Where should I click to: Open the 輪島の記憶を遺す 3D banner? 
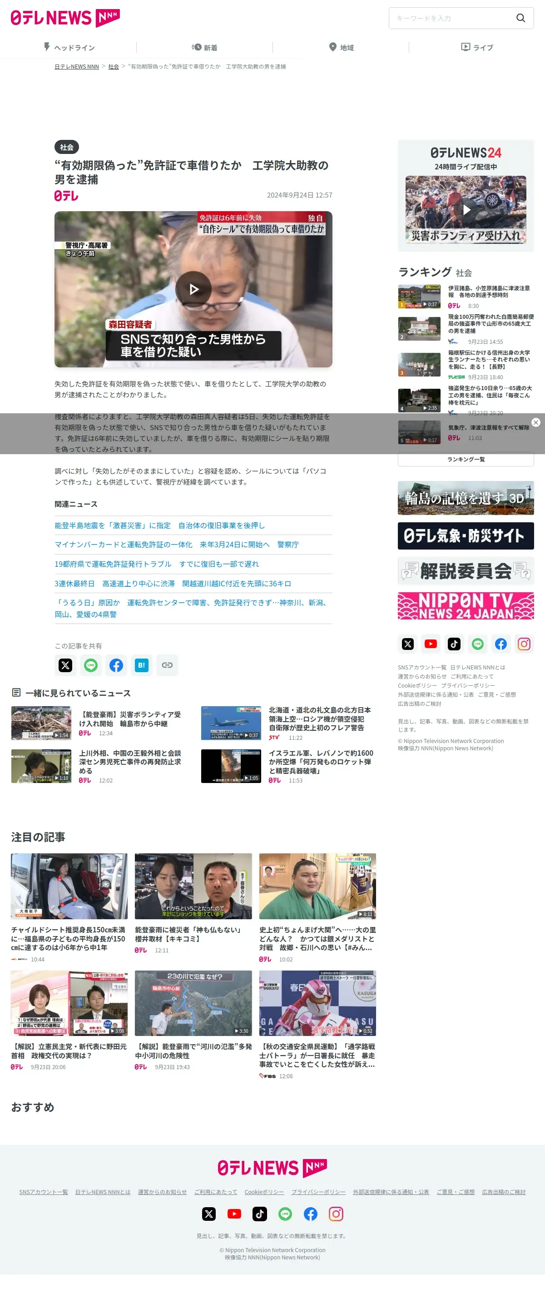(x=466, y=498)
